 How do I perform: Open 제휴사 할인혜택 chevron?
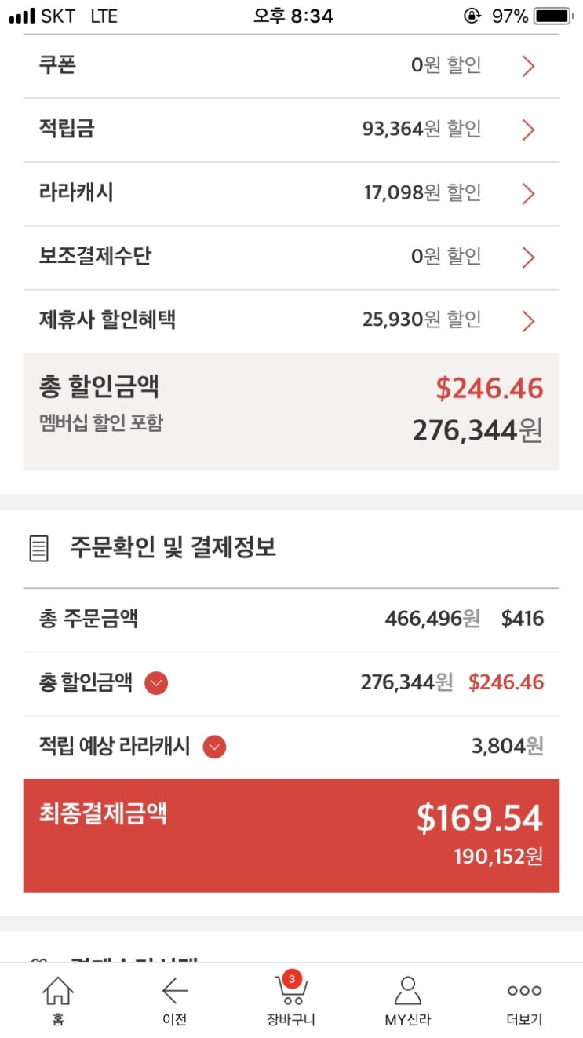click(528, 320)
